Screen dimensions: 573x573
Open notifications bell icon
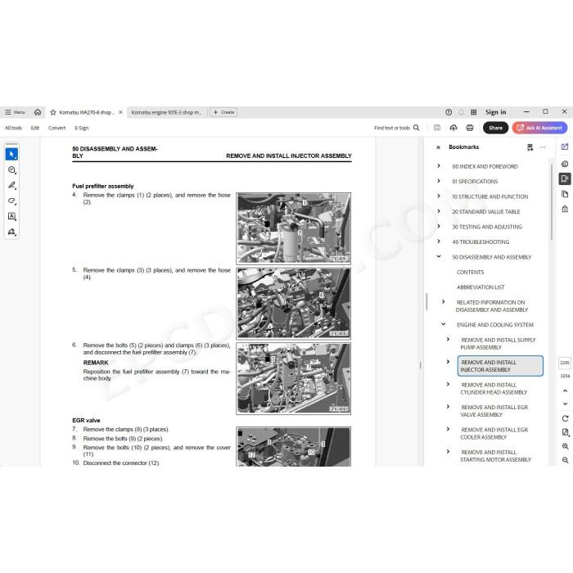point(461,112)
